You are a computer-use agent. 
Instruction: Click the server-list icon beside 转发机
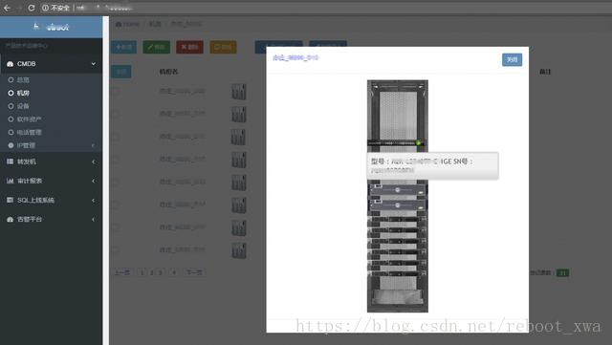[x=11, y=162]
